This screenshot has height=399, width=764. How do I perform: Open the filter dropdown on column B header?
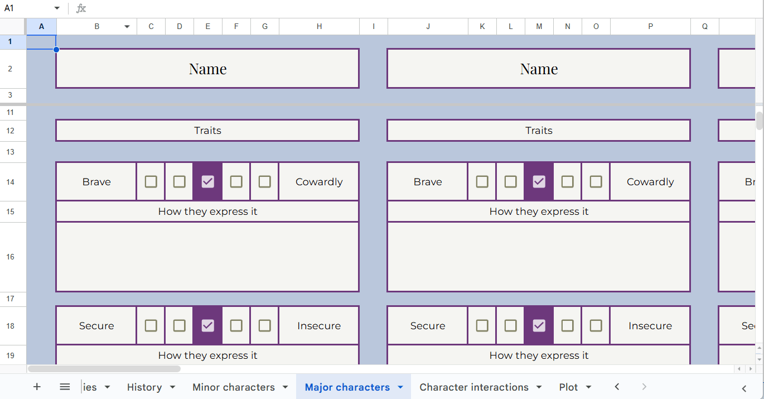point(127,26)
